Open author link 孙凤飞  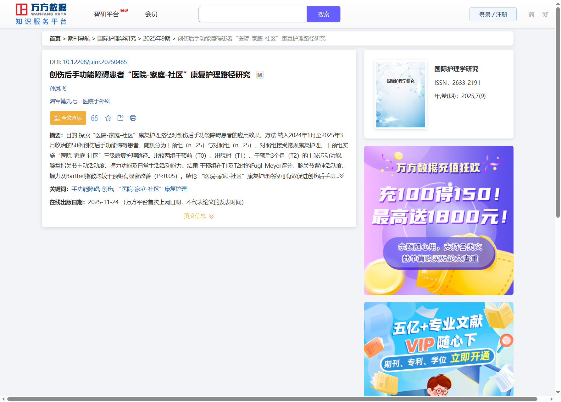click(x=58, y=89)
